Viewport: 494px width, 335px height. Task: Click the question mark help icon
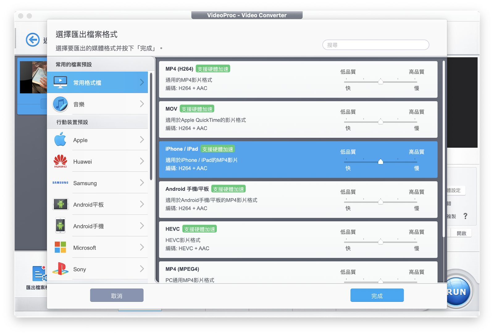(x=465, y=216)
